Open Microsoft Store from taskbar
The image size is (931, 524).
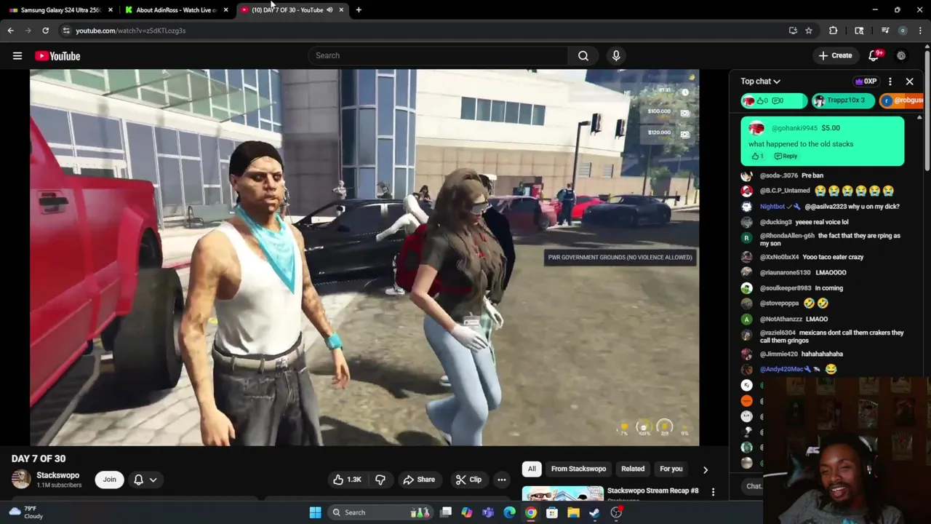tap(552, 512)
